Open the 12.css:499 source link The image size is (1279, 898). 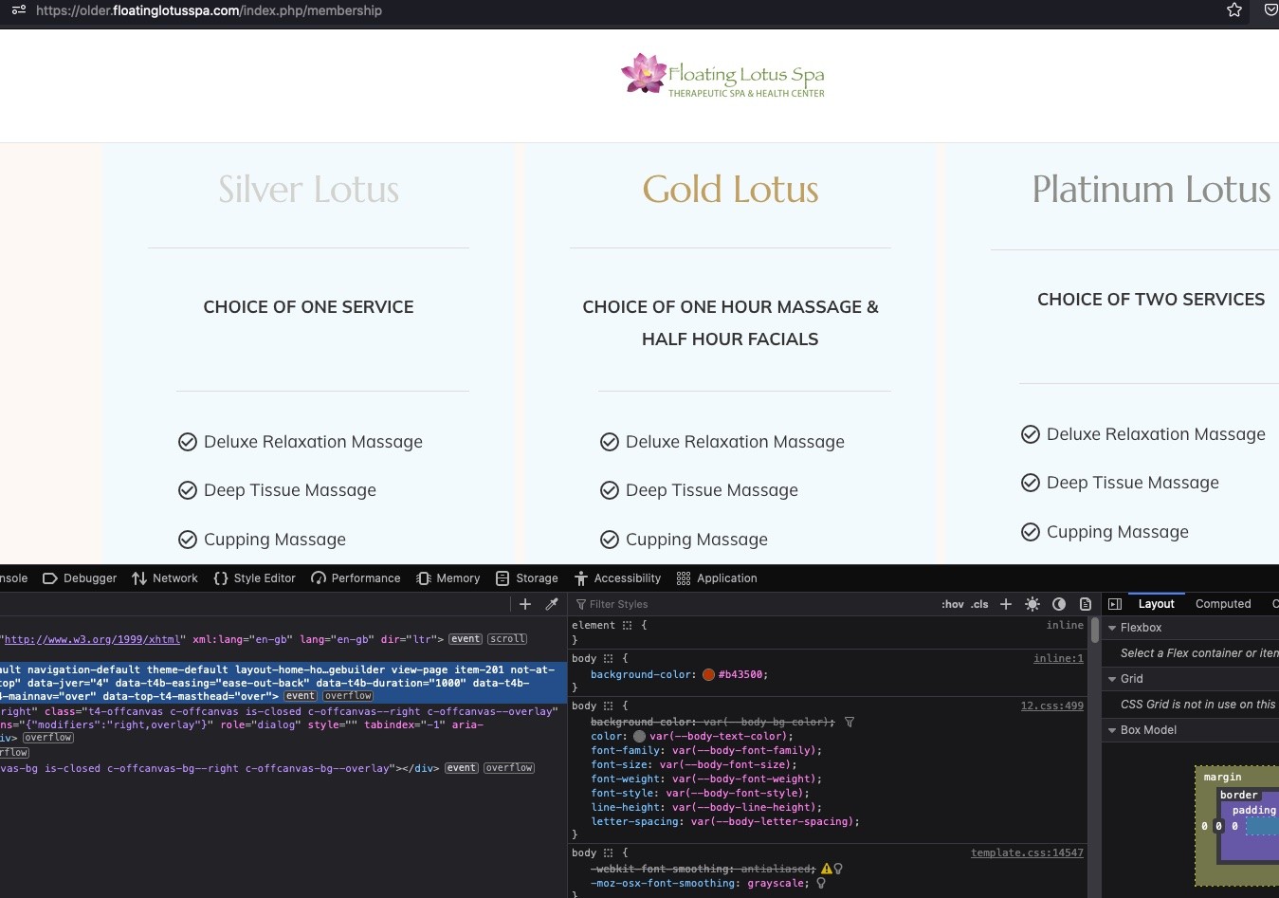coord(1051,706)
